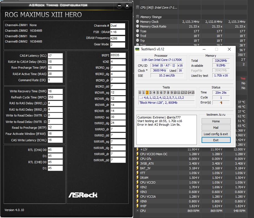Click the Home button in TestMem5

click(x=216, y=121)
